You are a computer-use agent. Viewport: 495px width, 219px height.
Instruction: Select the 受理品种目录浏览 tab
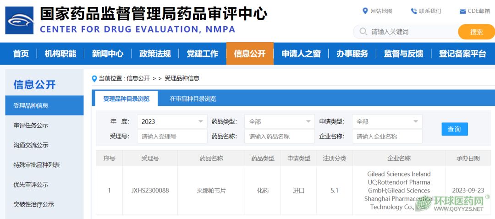126,99
